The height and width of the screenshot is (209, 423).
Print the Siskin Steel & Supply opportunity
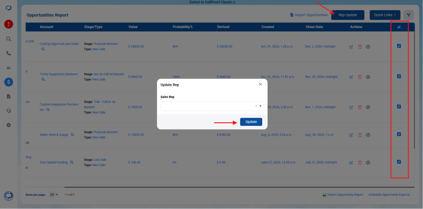pyautogui.click(x=368, y=135)
